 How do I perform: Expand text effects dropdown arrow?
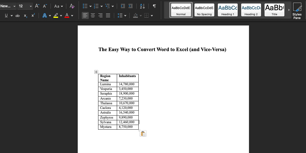(x=50, y=15)
